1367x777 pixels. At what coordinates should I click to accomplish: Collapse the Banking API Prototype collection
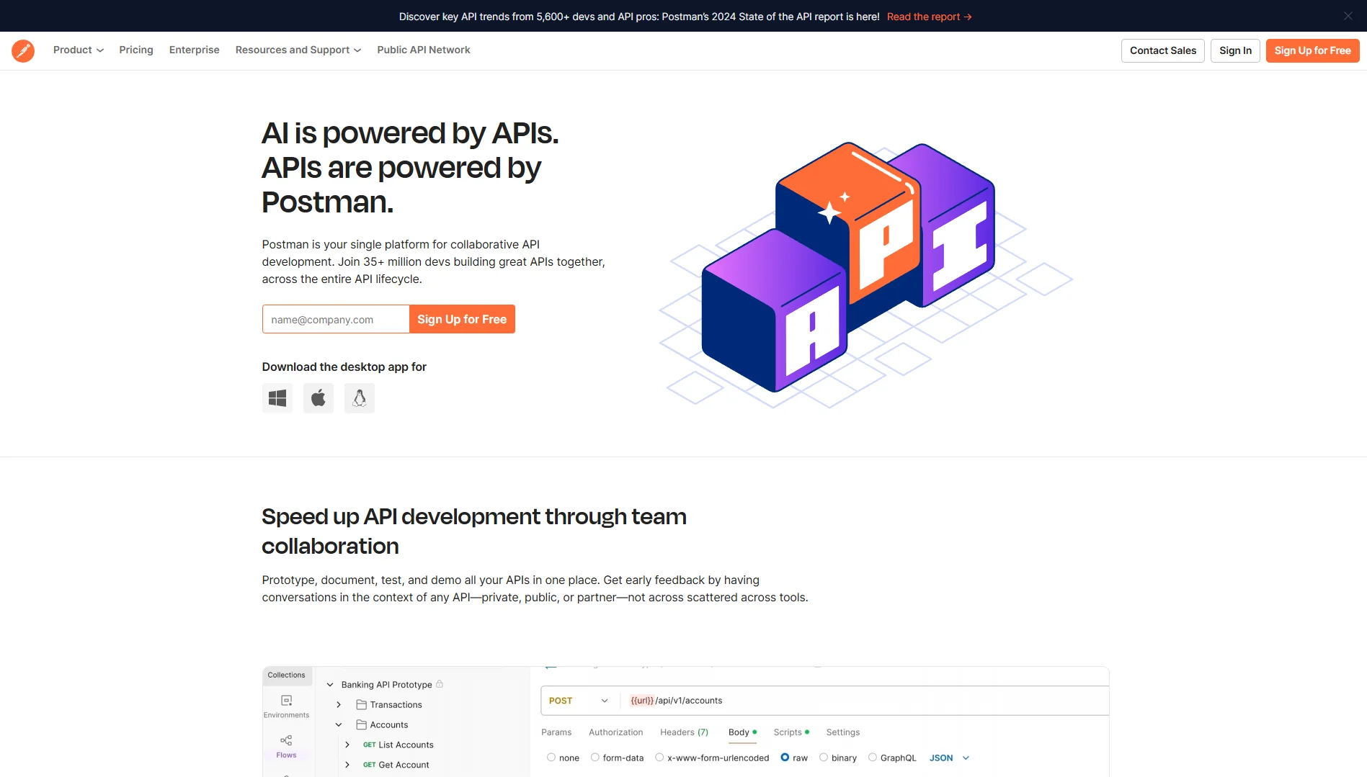tap(330, 685)
